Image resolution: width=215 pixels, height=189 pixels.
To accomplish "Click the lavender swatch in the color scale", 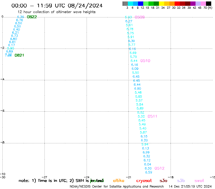I will pyautogui.click(x=198, y=3).
